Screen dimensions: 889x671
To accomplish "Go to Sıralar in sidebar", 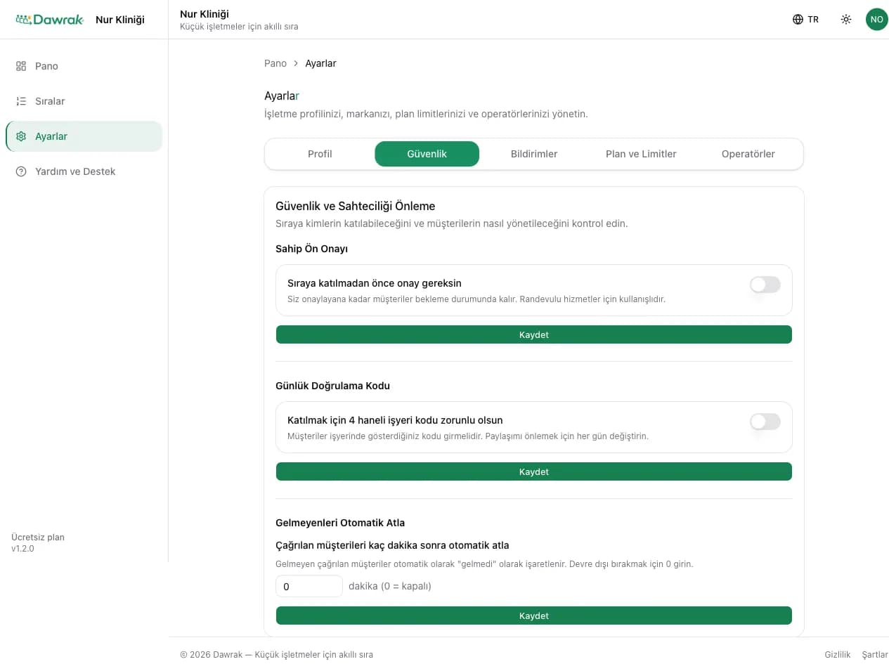I will 84,101.
